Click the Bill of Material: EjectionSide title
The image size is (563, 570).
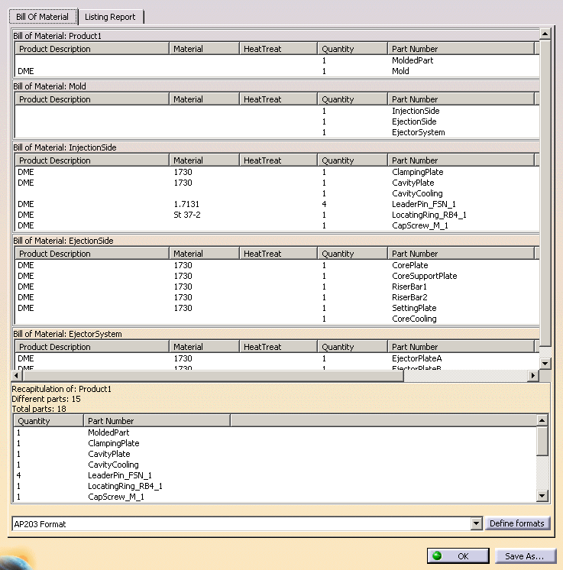tap(63, 241)
